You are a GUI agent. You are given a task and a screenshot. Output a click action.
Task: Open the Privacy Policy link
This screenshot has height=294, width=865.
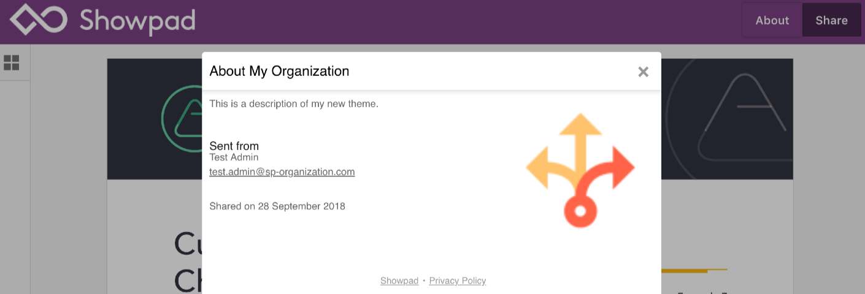458,281
